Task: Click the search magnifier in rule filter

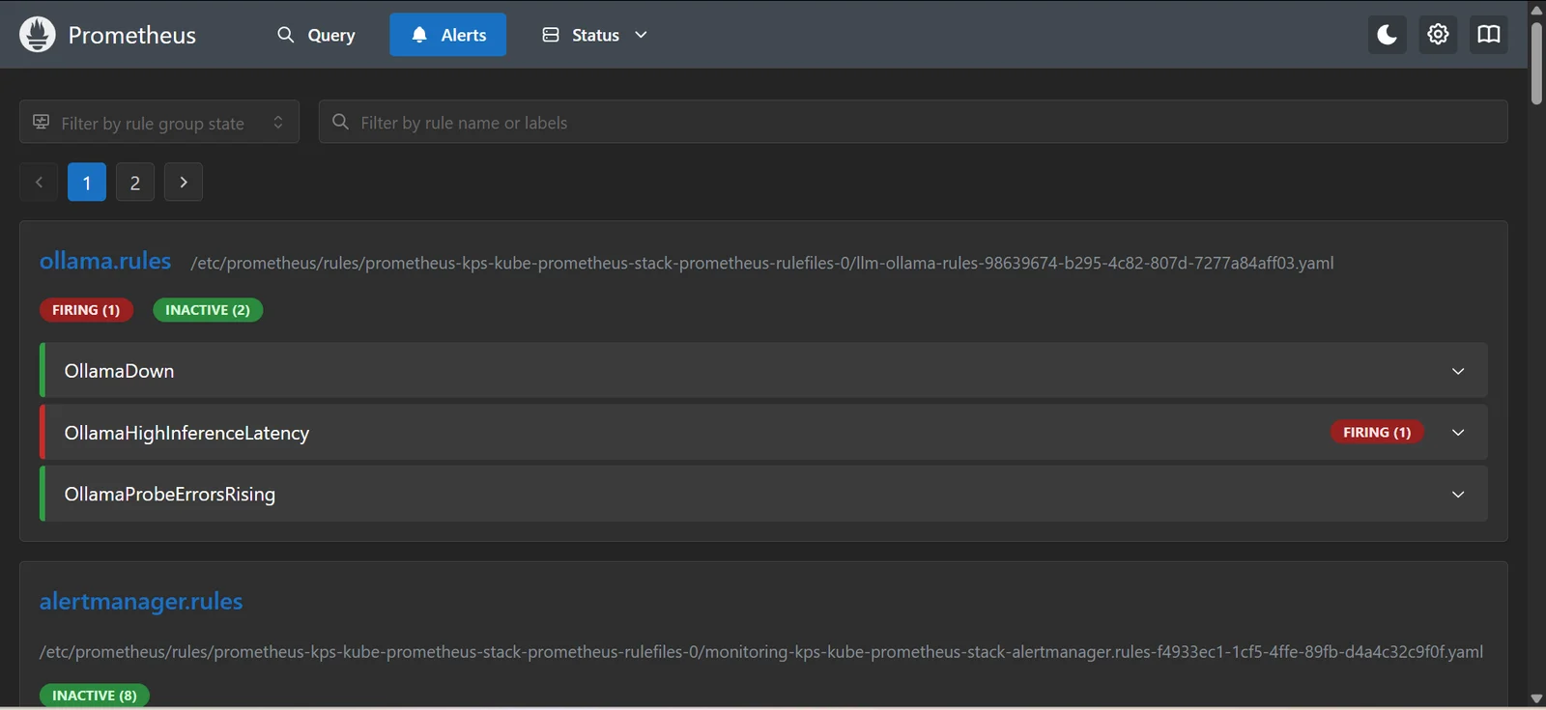Action: [x=340, y=122]
